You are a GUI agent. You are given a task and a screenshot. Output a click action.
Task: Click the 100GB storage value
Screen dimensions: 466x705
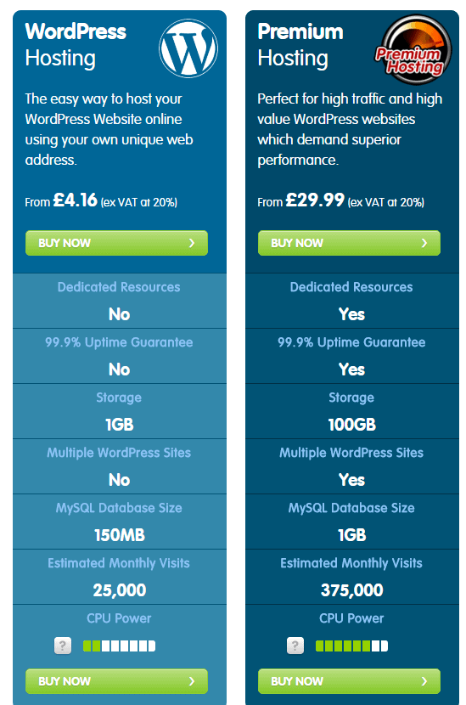click(352, 425)
